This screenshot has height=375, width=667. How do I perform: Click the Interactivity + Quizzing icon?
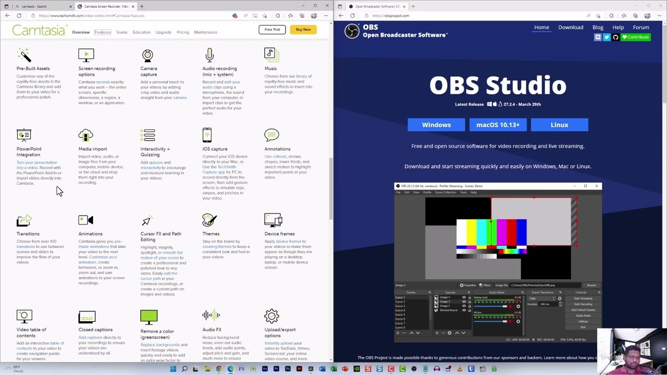pos(148,135)
